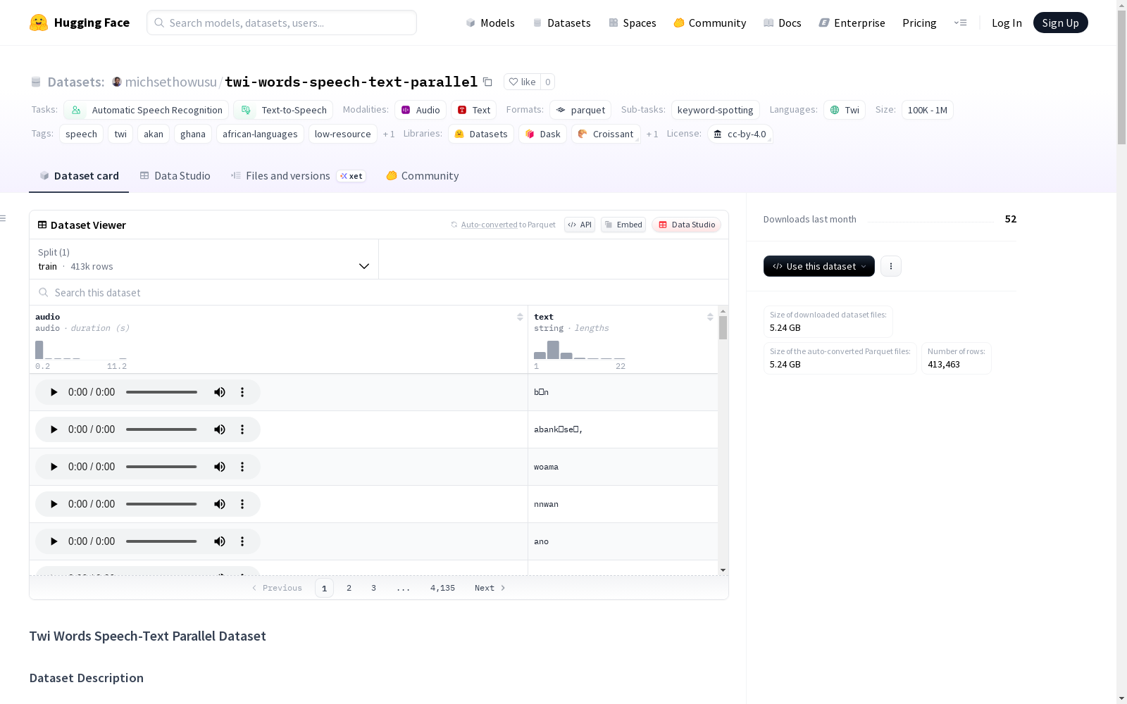
Task: Click the Twi language tag
Action: pyautogui.click(x=845, y=110)
